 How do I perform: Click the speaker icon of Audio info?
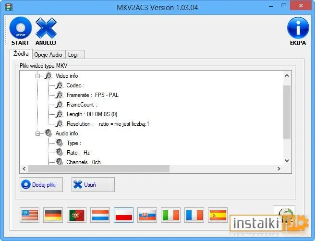[48, 133]
